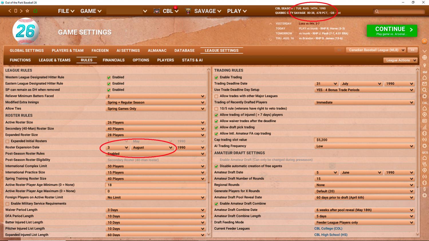Open CBL College (COL) feeder league link
The height and width of the screenshot is (241, 429).
(x=328, y=228)
